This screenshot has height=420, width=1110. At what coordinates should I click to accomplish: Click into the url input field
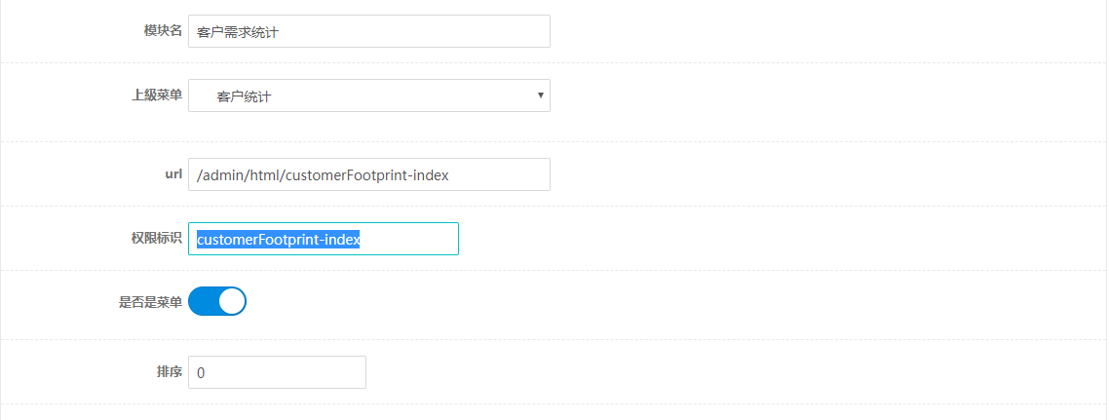[368, 174]
